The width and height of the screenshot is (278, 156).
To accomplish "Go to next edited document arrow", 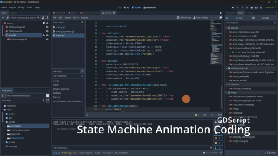I will tap(215, 17).
